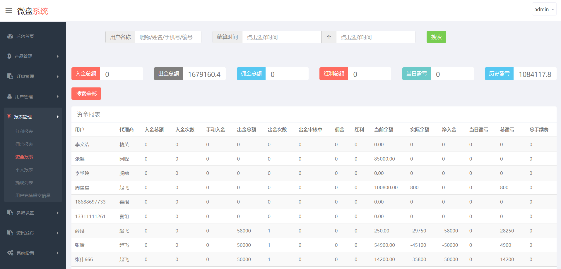This screenshot has width=561, height=269.
Task: Click the bitcoin icon for 产品管理
Action: pos(9,56)
